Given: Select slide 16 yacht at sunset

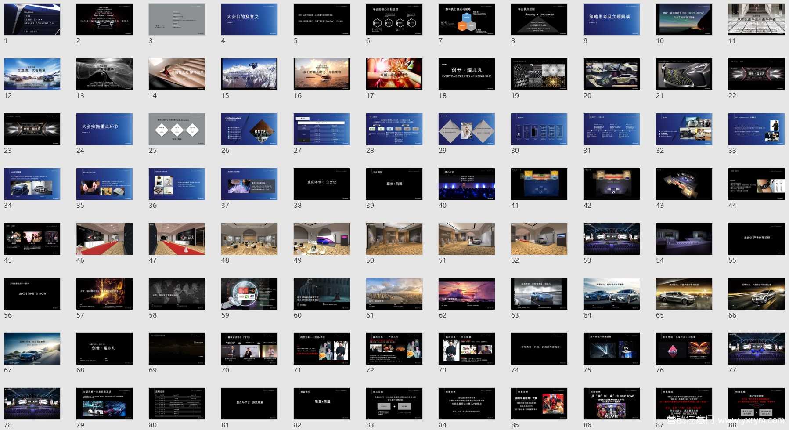Looking at the screenshot, I should click(x=322, y=74).
